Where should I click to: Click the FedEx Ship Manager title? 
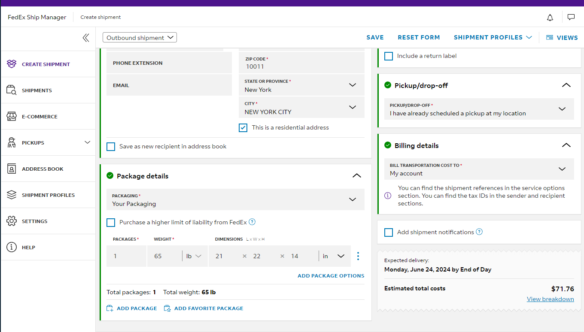[x=37, y=18]
